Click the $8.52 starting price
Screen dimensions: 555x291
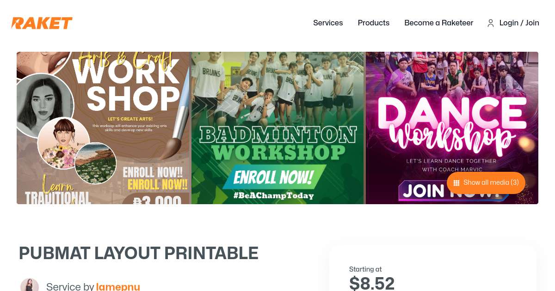372,283
